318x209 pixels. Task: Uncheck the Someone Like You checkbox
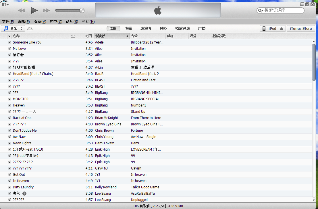[x=9, y=42]
